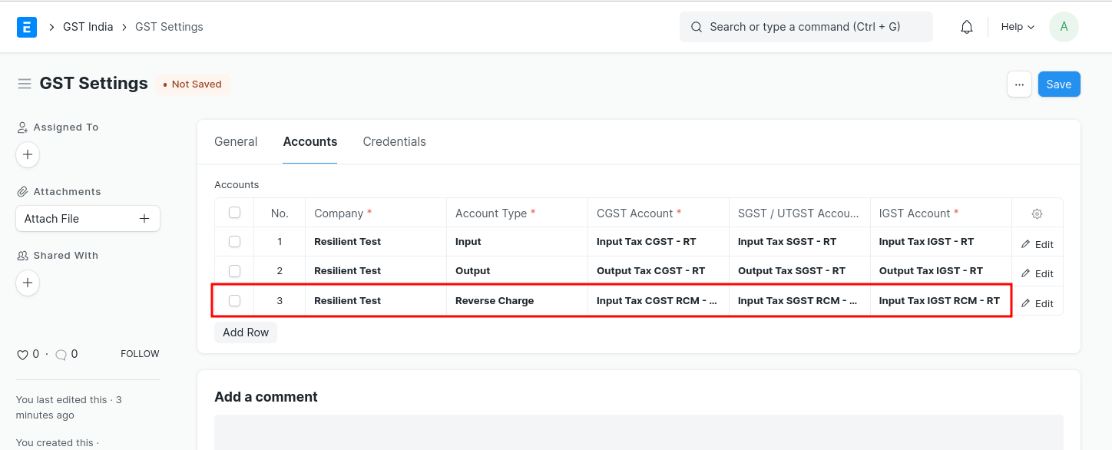
Task: Tick the select-all header checkbox
Action: (x=235, y=213)
